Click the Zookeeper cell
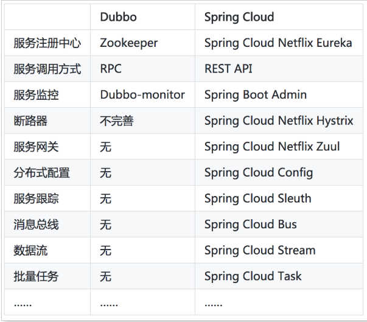367x322 pixels. (x=128, y=43)
